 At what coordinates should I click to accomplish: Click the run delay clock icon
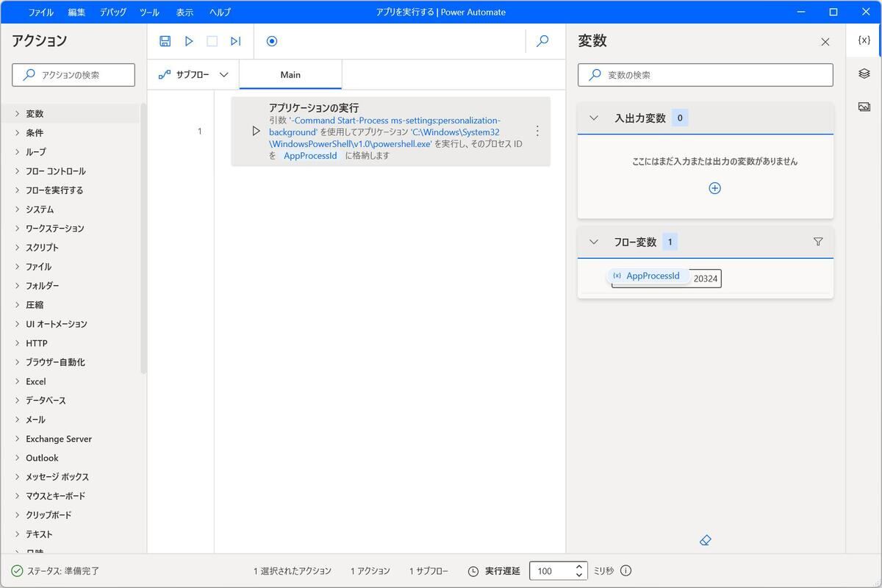click(x=473, y=571)
